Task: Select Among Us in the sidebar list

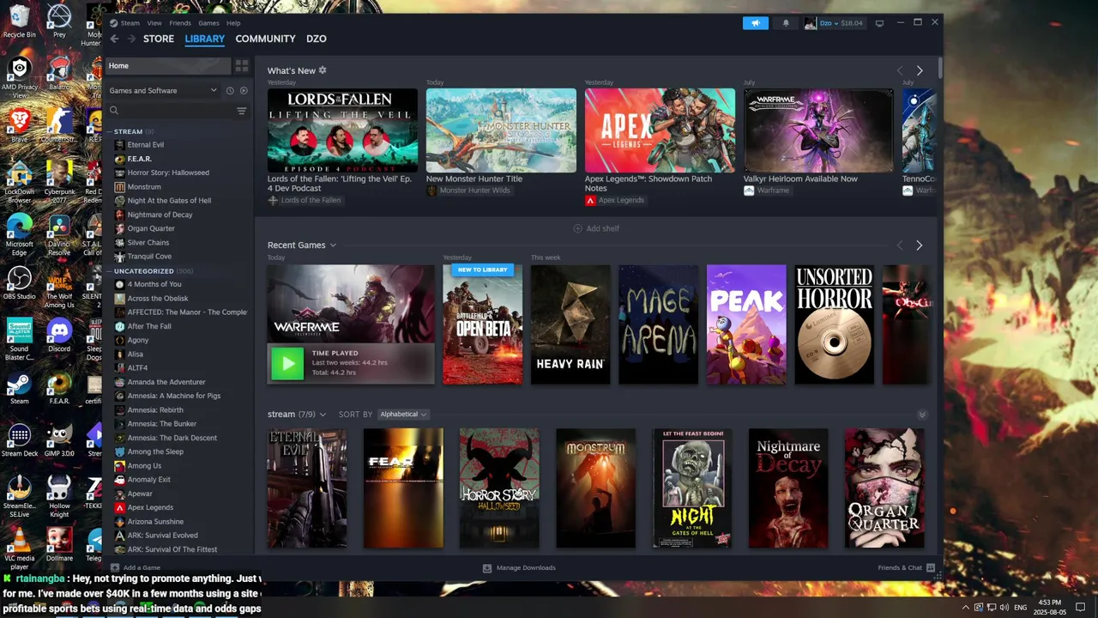Action: (144, 465)
